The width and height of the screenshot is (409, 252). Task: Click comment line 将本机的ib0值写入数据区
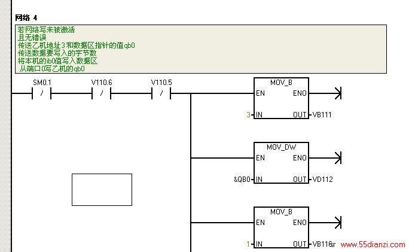point(57,61)
